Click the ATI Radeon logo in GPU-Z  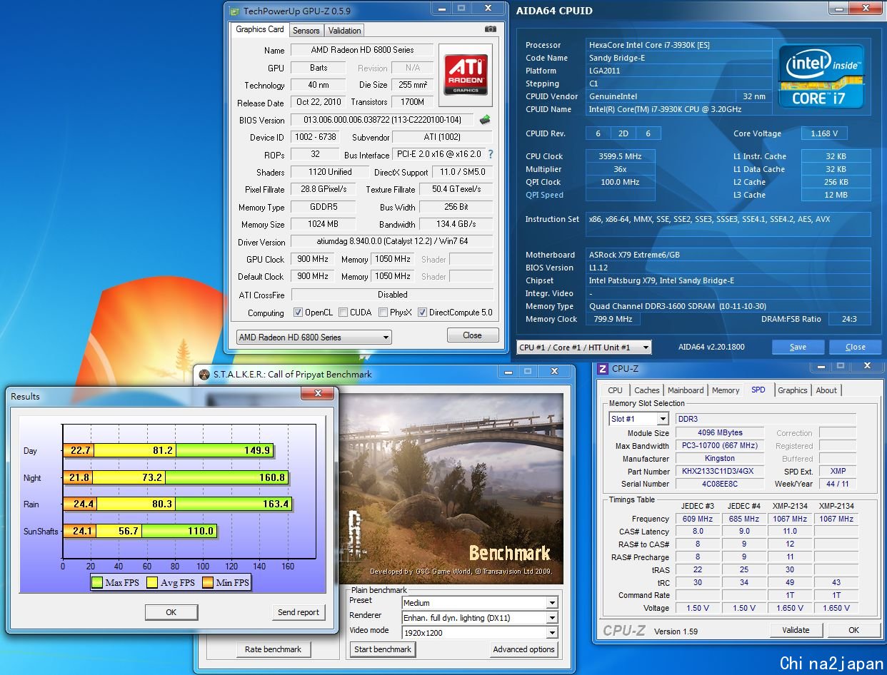(x=466, y=75)
